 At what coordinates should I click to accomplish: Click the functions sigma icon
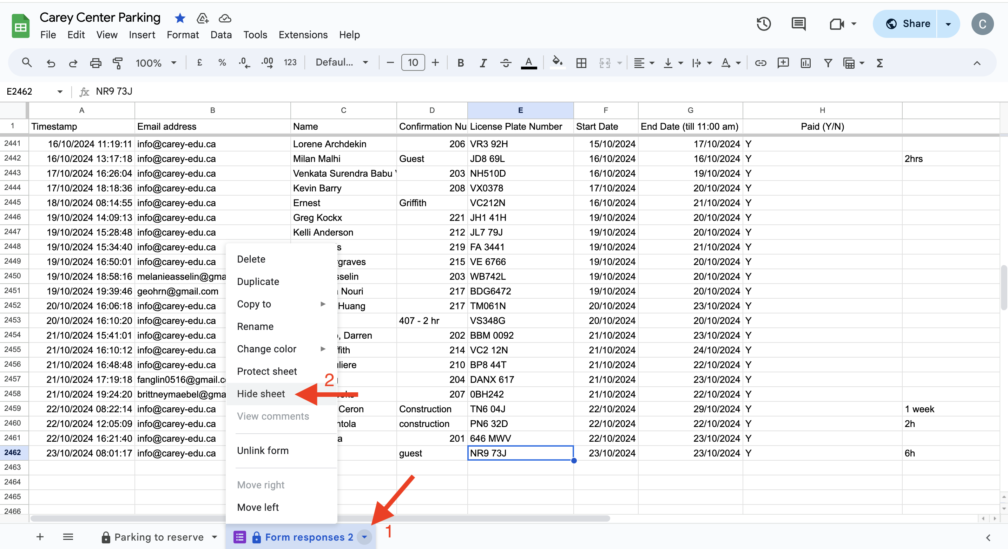click(x=879, y=62)
